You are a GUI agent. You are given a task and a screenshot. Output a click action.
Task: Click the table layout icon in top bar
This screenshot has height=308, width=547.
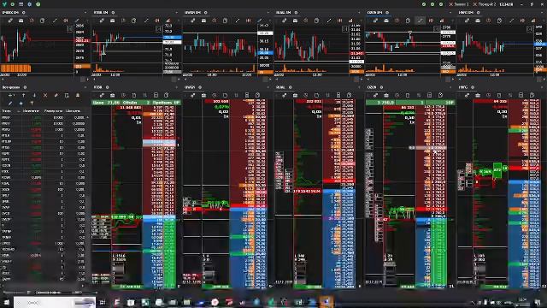tap(21, 4)
